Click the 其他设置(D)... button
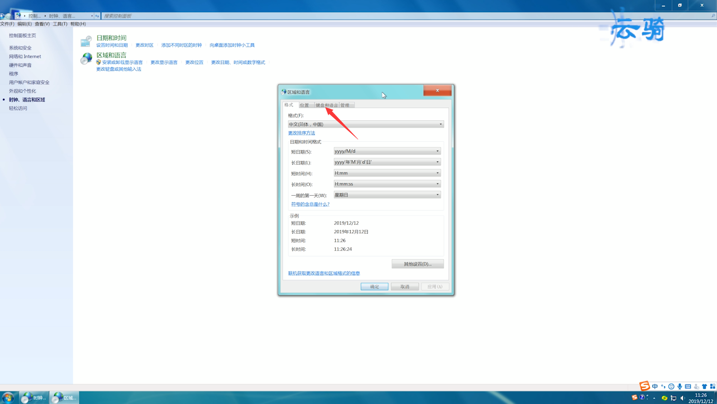This screenshot has height=404, width=717. tap(418, 264)
